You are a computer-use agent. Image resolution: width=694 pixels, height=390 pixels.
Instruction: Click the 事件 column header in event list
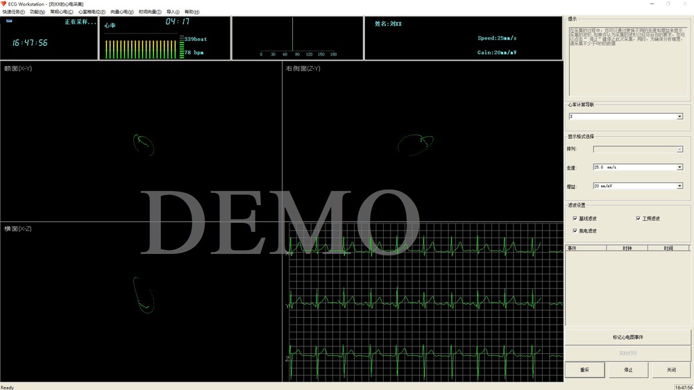point(586,248)
